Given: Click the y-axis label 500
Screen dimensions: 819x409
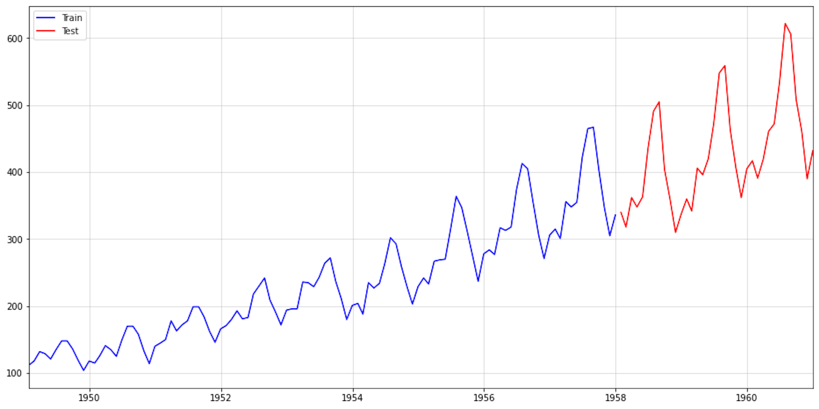Looking at the screenshot, I should click(15, 106).
